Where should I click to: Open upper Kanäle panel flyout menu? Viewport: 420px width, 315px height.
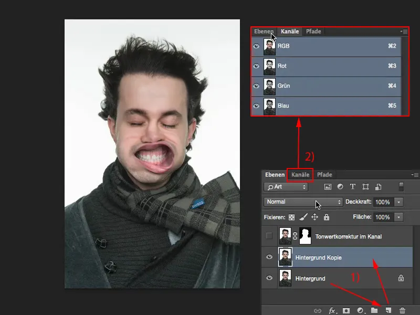point(404,31)
